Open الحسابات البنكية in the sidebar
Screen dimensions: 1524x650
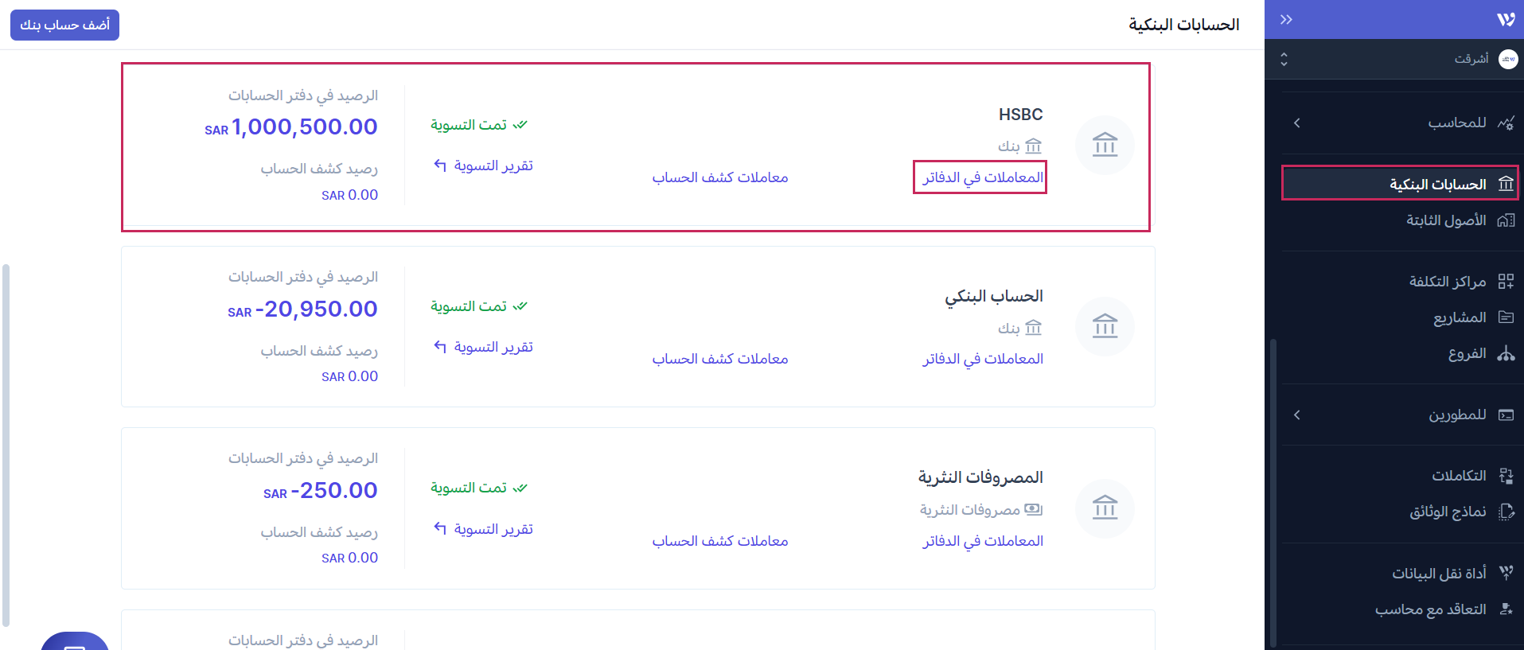[x=1437, y=184]
